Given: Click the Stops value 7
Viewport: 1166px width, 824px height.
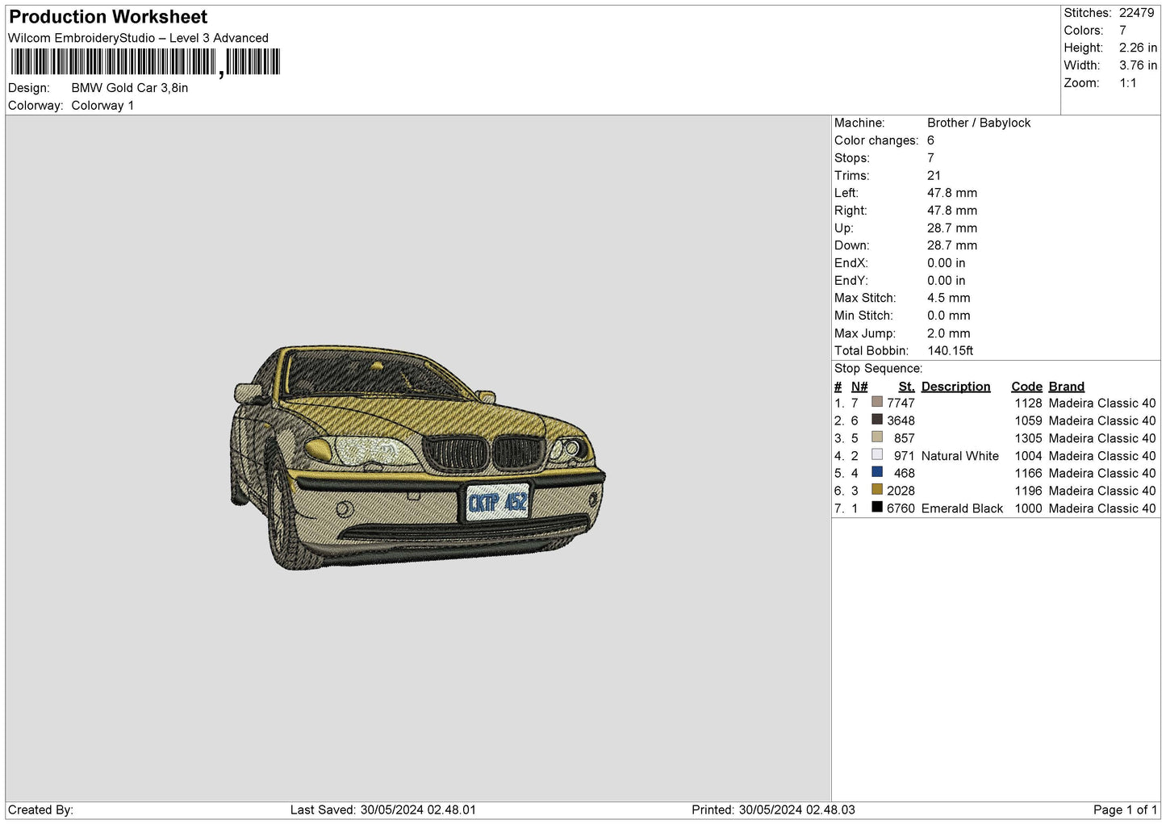Looking at the screenshot, I should click(930, 158).
